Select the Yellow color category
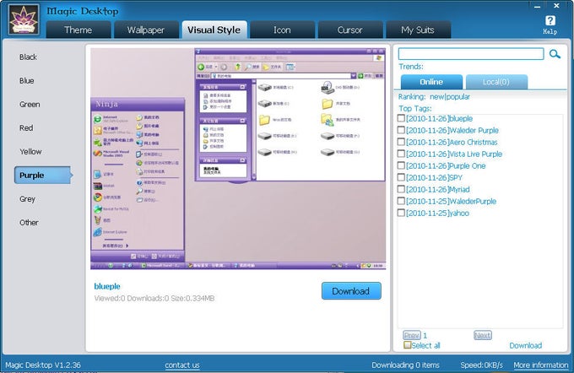 pos(30,152)
